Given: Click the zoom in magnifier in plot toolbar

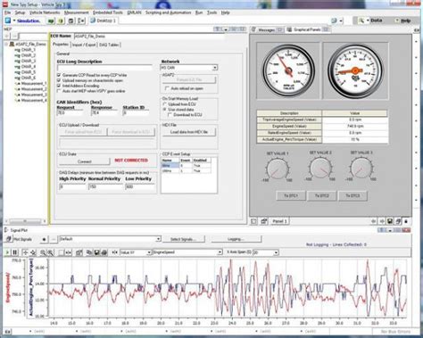Looking at the screenshot, I should click(50, 252).
